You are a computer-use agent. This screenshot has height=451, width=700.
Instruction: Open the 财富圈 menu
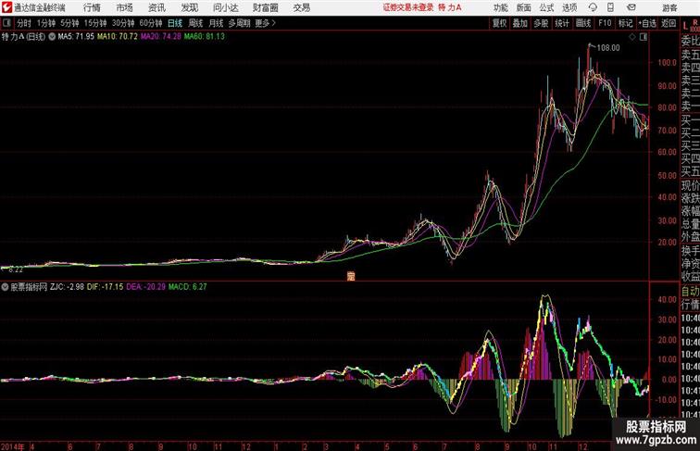pyautogui.click(x=265, y=7)
